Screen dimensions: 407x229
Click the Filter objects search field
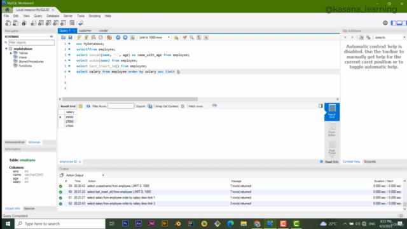31,43
